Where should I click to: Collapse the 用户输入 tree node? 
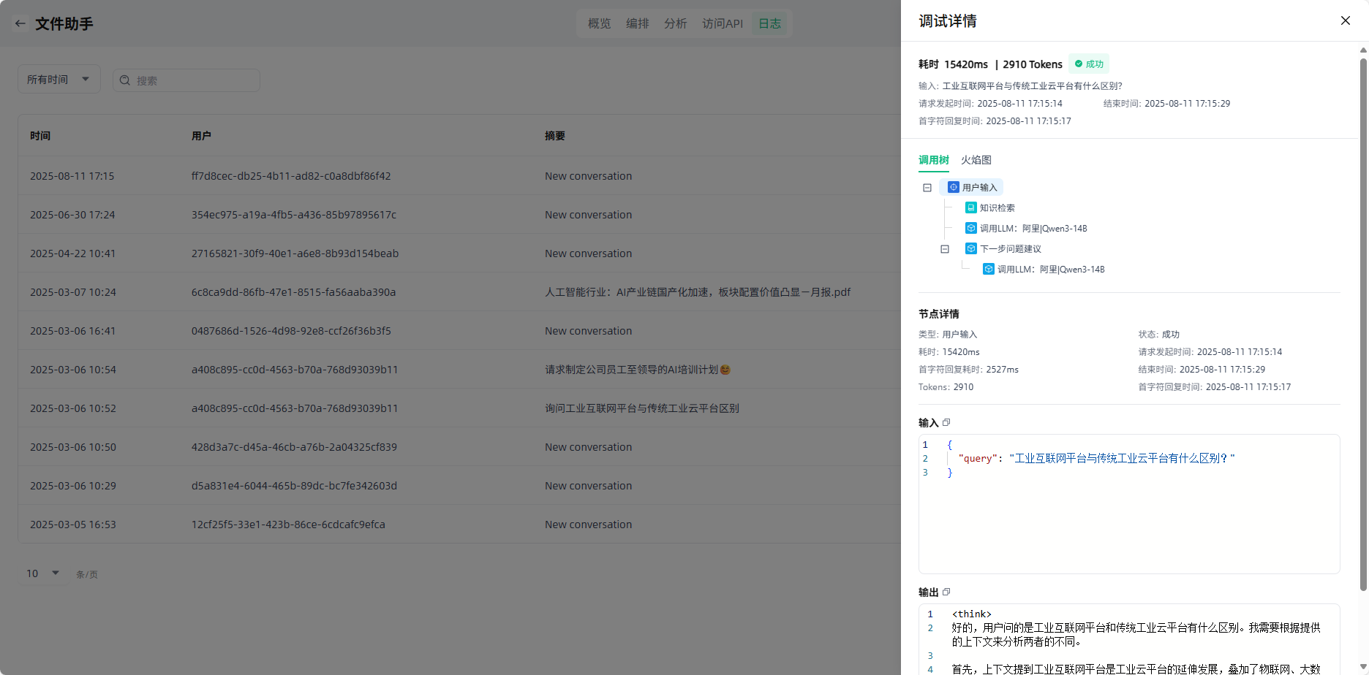click(927, 188)
